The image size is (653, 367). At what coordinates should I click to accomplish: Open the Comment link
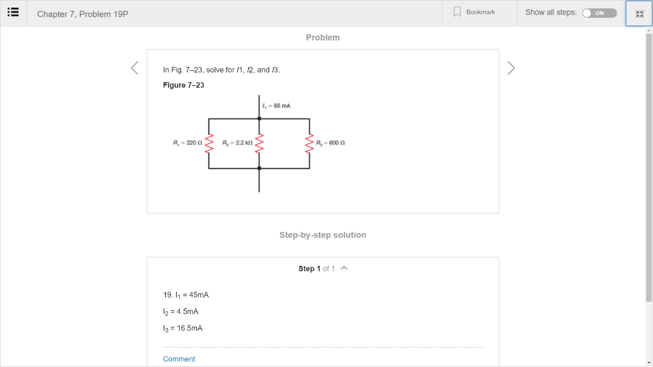179,359
